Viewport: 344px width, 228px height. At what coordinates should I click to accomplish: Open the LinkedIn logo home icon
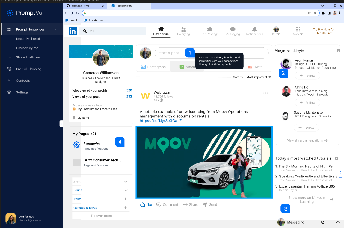pos(73,31)
